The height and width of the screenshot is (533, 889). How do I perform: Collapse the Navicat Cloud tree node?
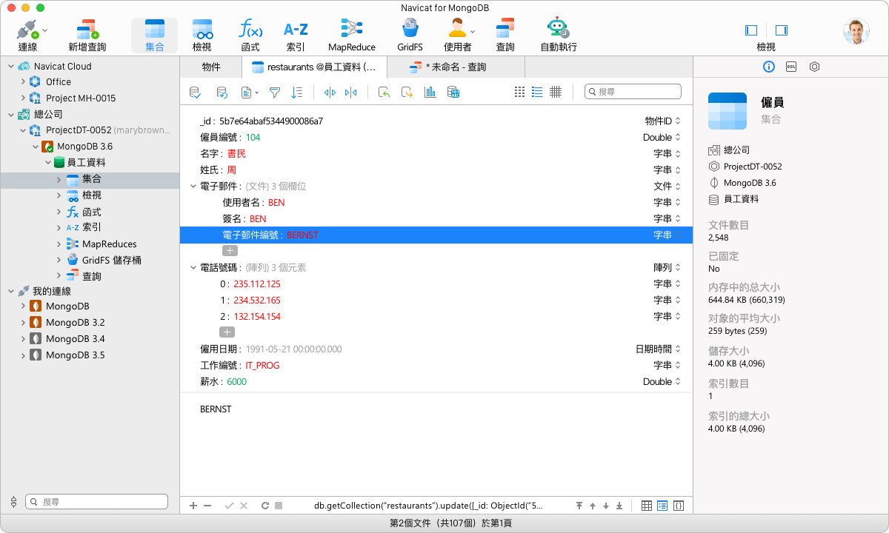pyautogui.click(x=11, y=66)
